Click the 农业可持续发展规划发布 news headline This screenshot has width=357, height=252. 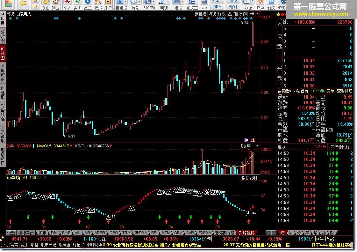point(135,245)
